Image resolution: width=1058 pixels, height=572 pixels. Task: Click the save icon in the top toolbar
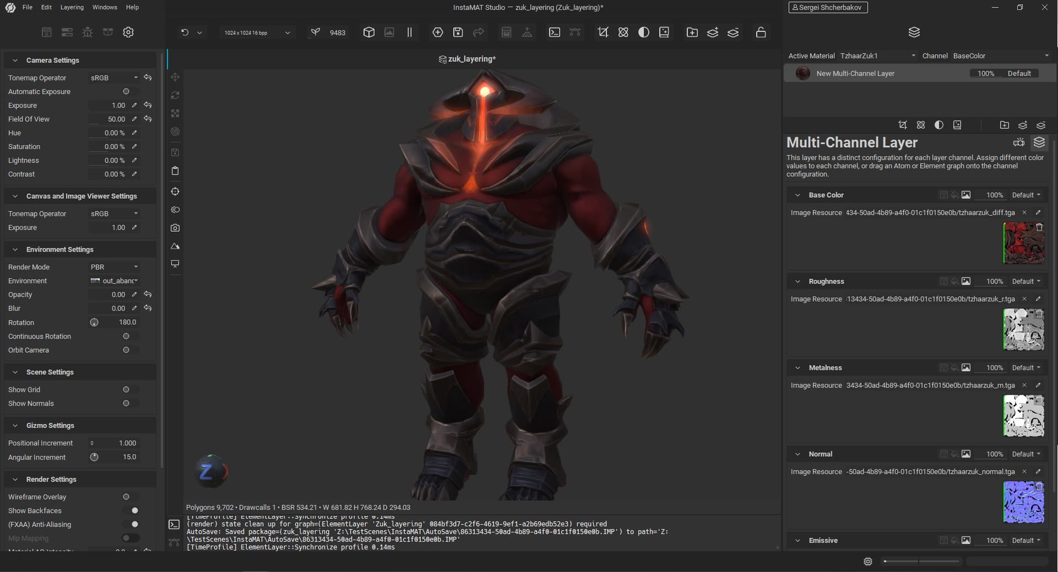458,32
